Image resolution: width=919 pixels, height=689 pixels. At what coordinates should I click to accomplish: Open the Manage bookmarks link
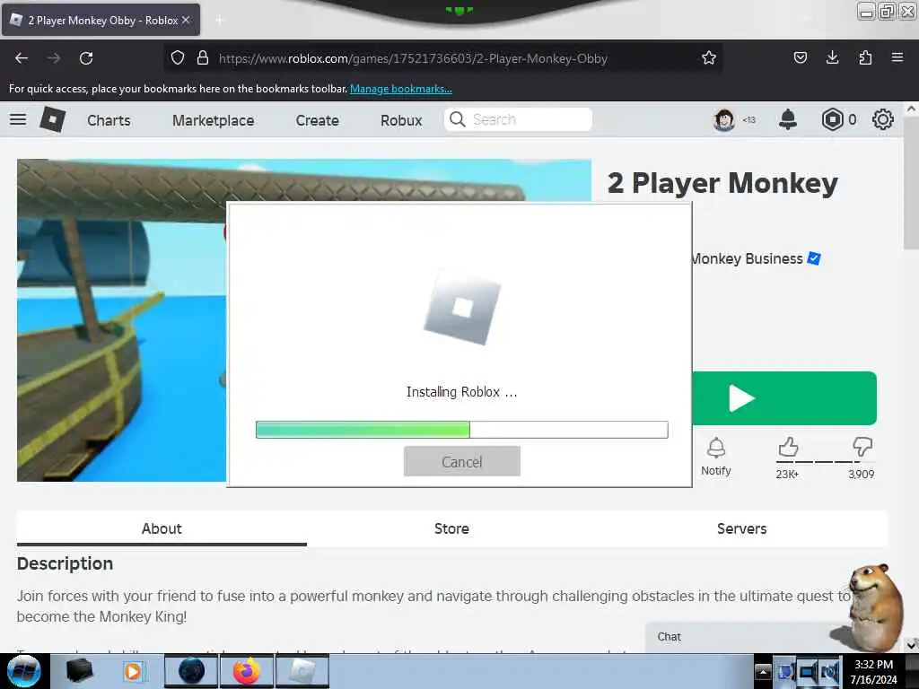pos(401,89)
